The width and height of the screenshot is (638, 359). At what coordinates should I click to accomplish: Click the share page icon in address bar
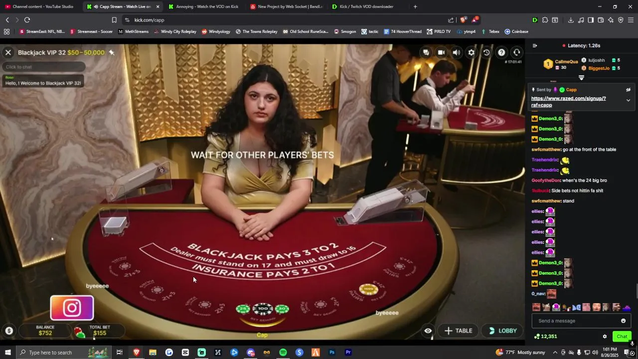tap(451, 20)
